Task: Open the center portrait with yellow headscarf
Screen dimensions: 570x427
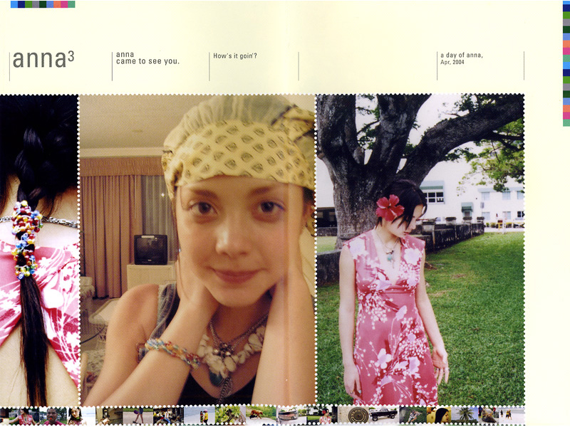Action: [x=197, y=249]
